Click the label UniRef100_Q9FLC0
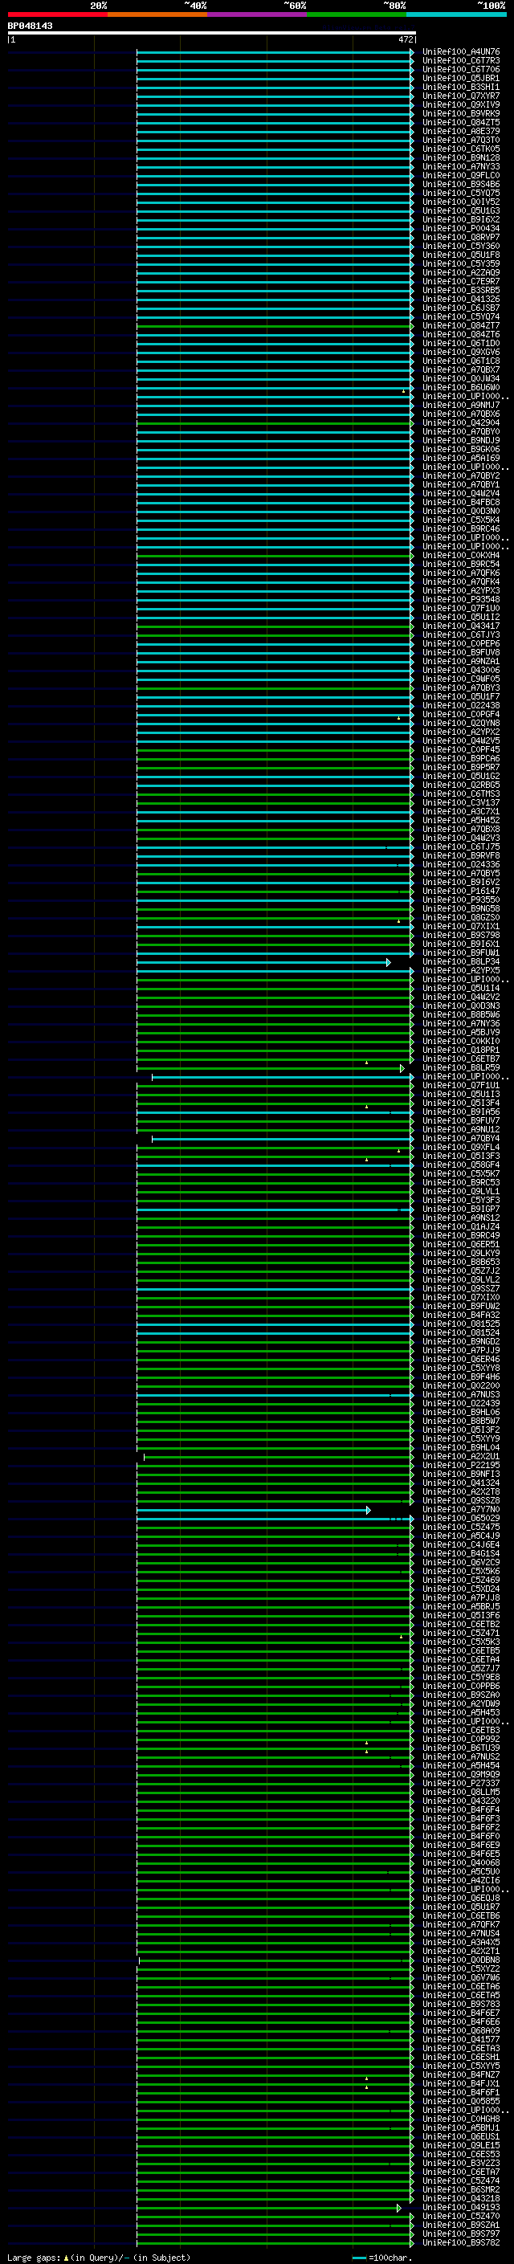The width and height of the screenshot is (514, 2264). pyautogui.click(x=461, y=176)
